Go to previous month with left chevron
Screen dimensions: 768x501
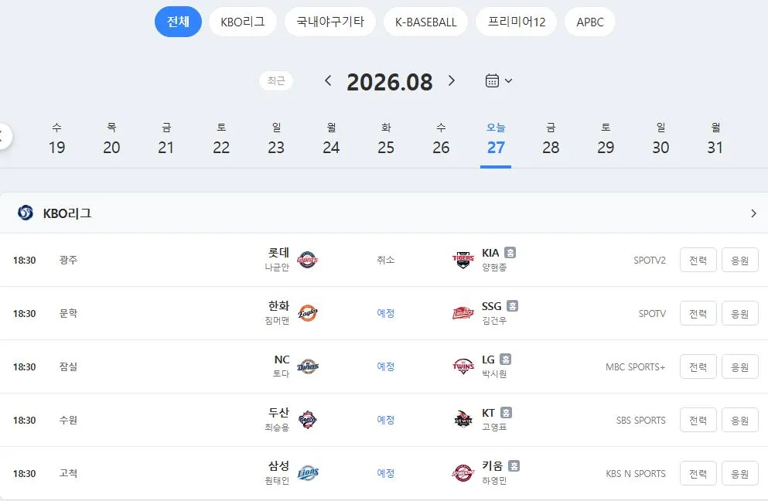pos(328,81)
